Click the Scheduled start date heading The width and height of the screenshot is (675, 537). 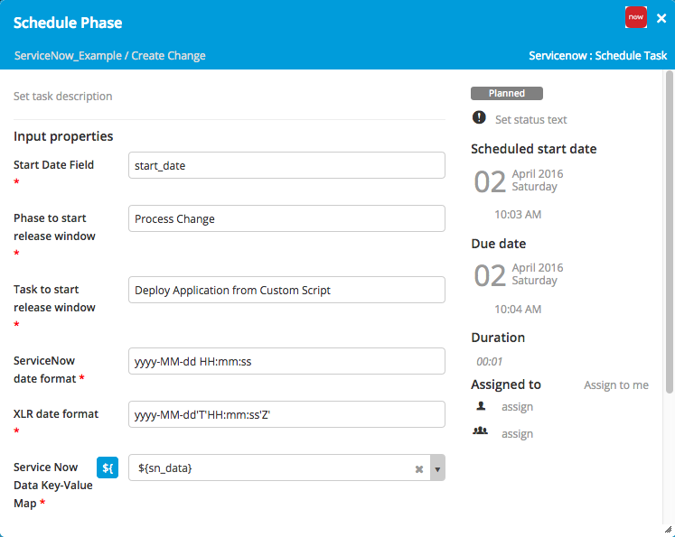(534, 149)
